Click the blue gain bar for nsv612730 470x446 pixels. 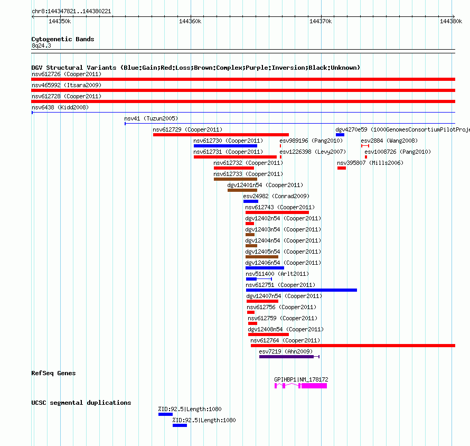pos(225,146)
